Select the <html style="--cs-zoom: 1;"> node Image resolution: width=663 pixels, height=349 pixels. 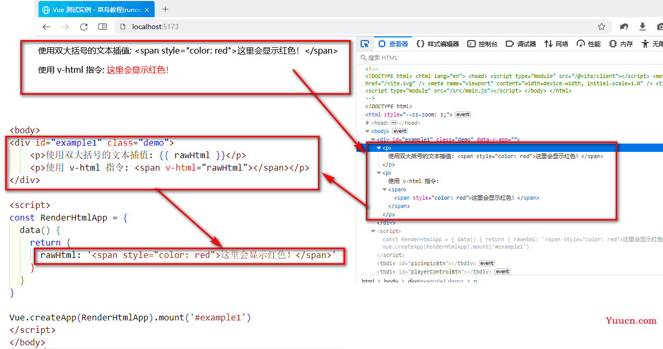[409, 114]
